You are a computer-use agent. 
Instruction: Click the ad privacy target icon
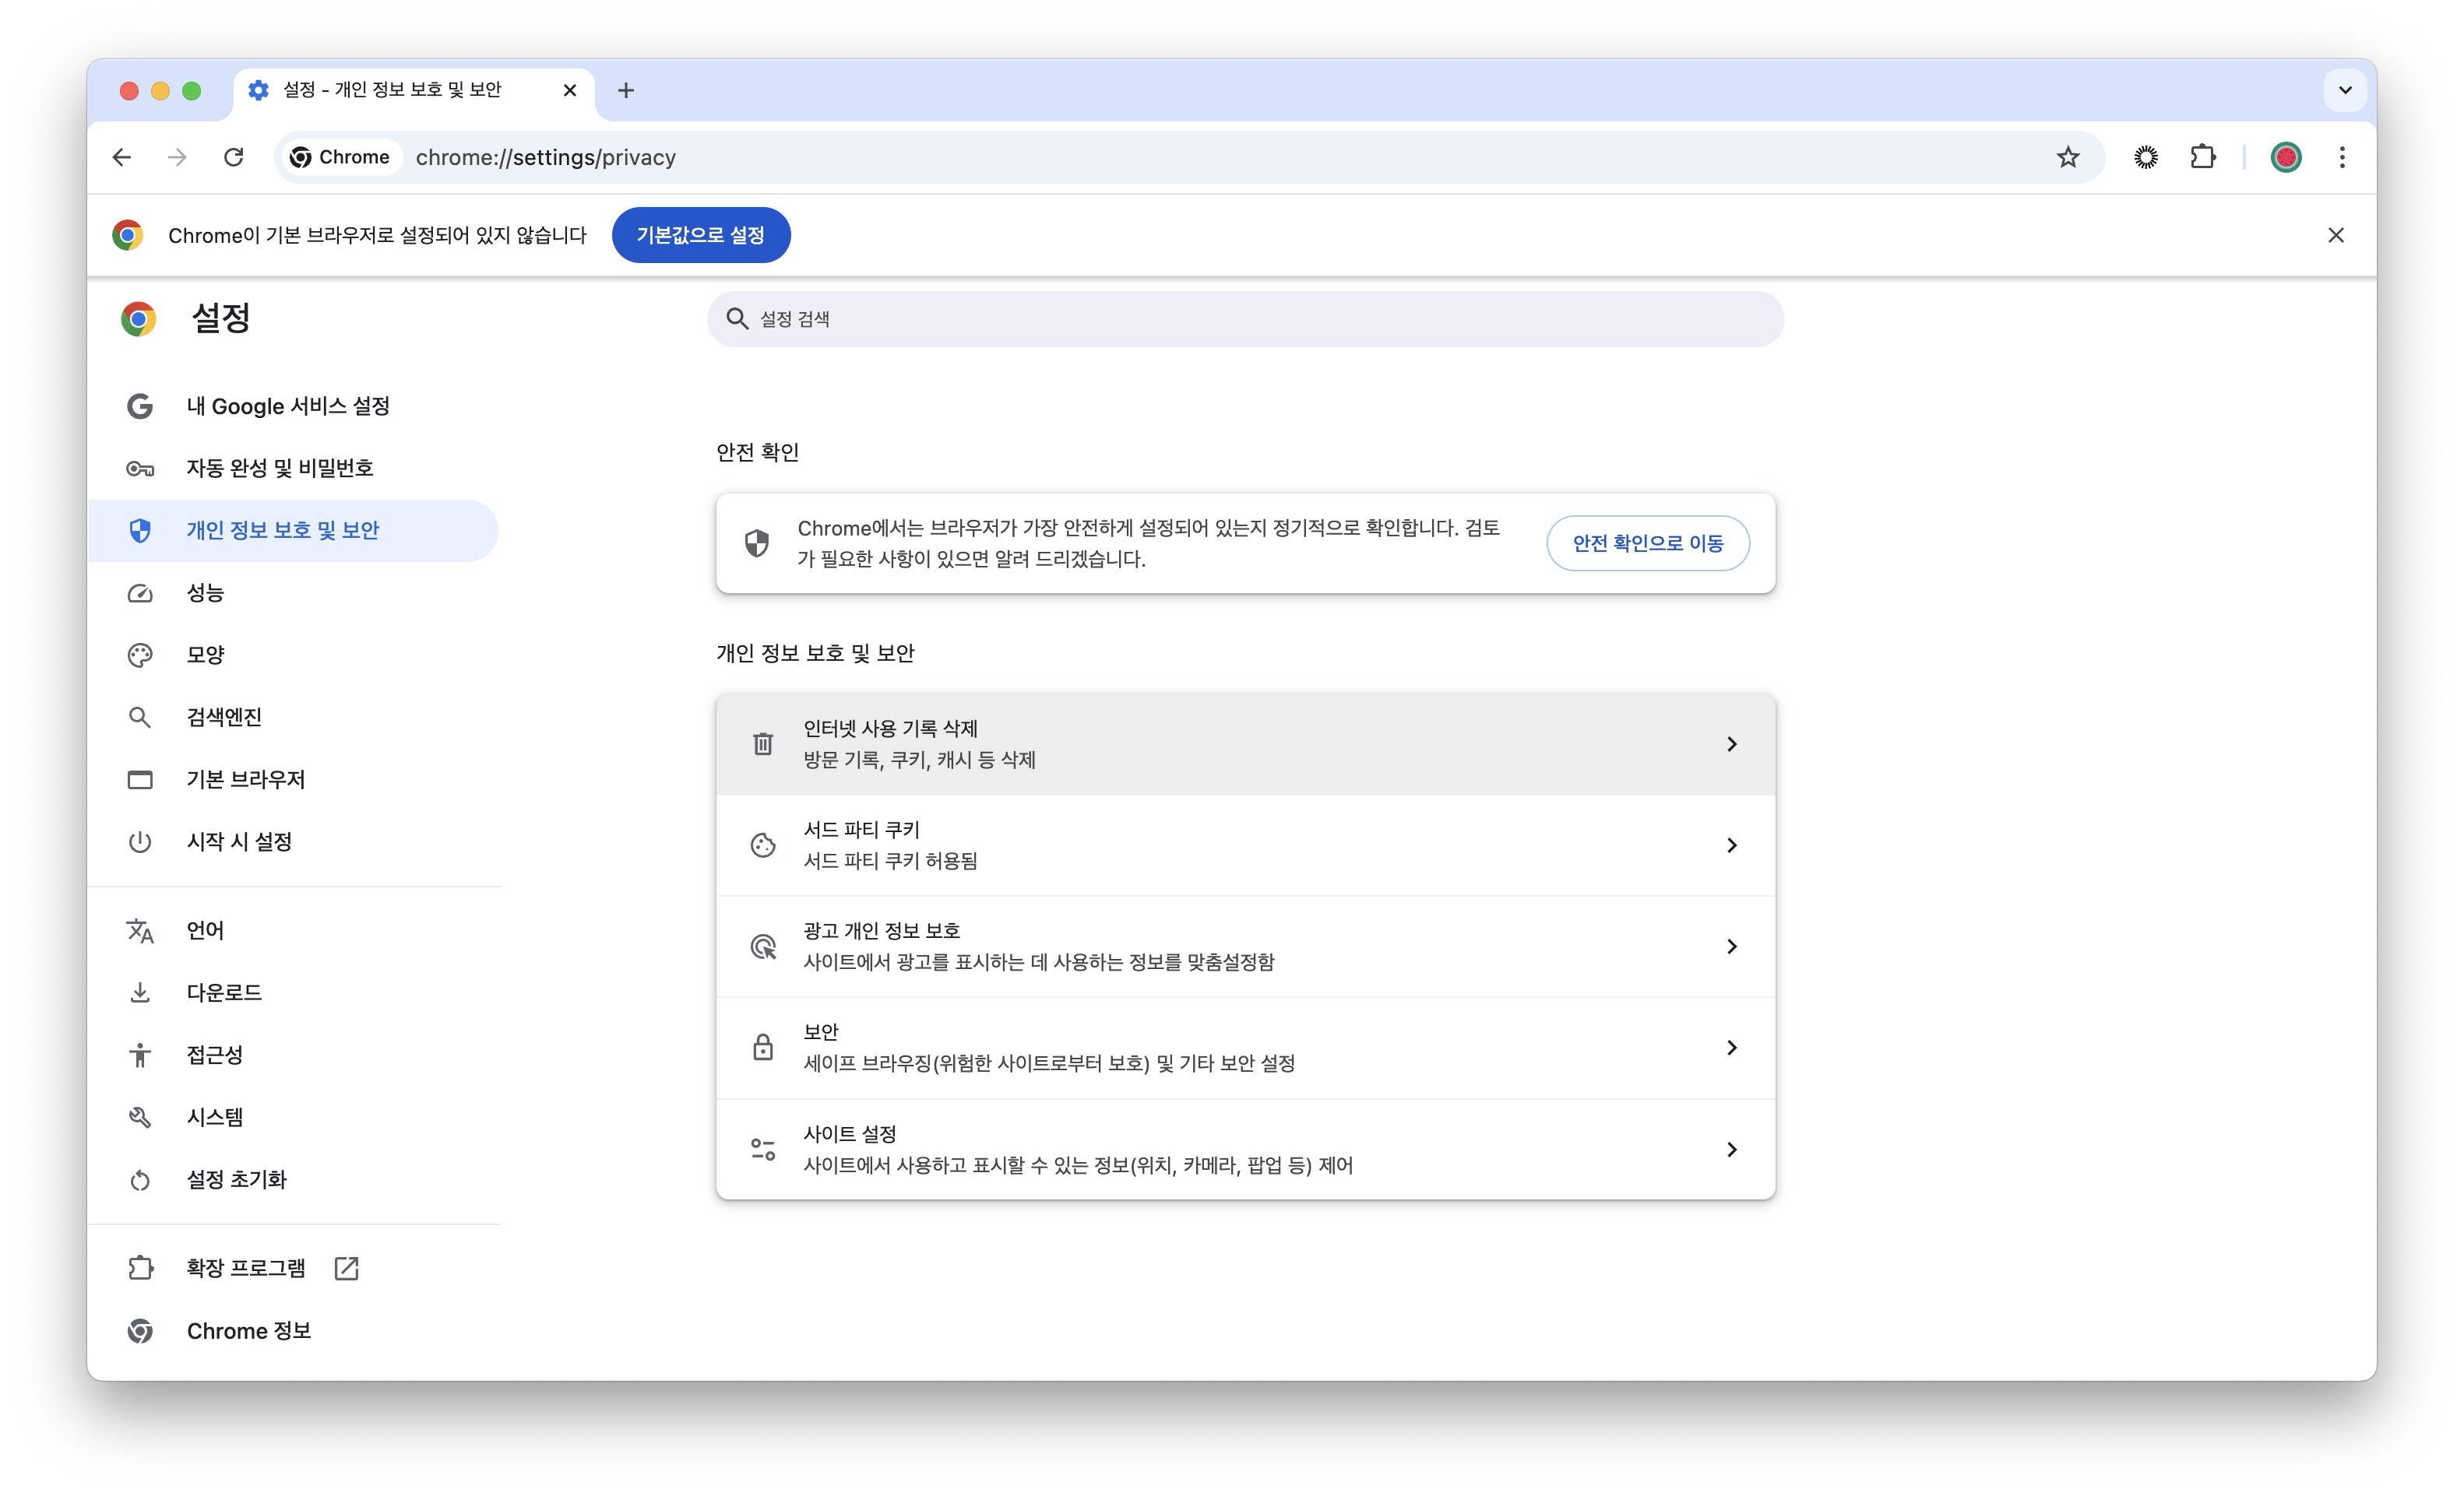pyautogui.click(x=763, y=946)
